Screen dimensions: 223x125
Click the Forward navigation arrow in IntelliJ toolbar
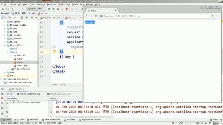click(x=17, y=9)
